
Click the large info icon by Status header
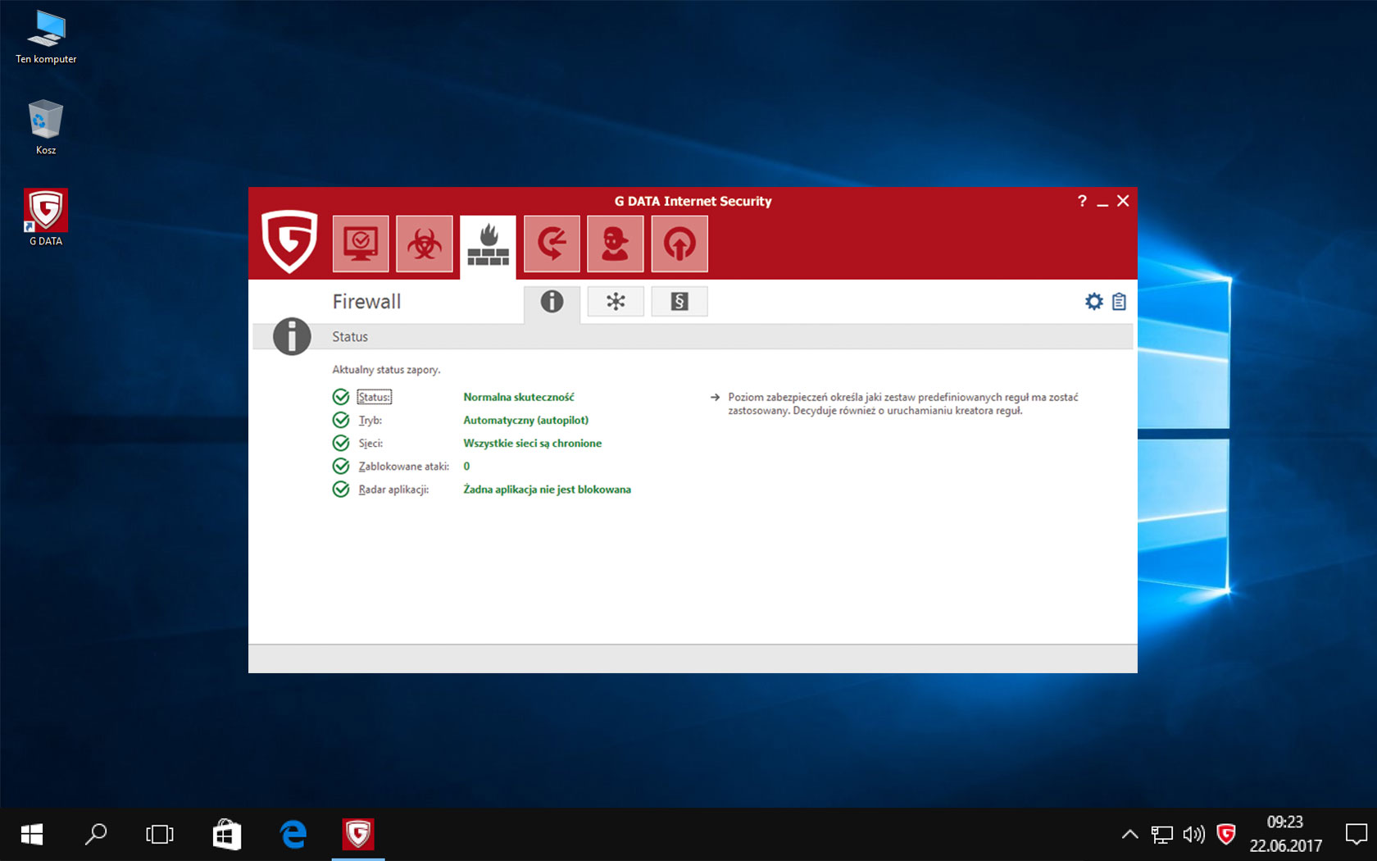pyautogui.click(x=292, y=336)
